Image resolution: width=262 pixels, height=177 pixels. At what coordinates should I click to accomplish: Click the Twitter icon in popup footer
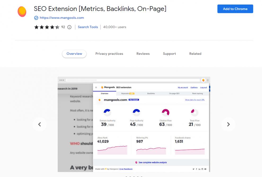click(x=193, y=169)
